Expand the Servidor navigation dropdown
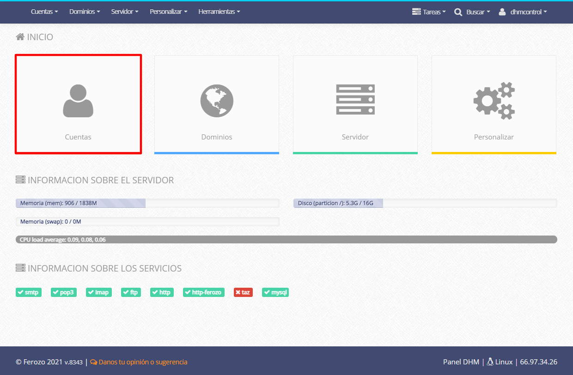The height and width of the screenshot is (375, 573). pos(125,12)
